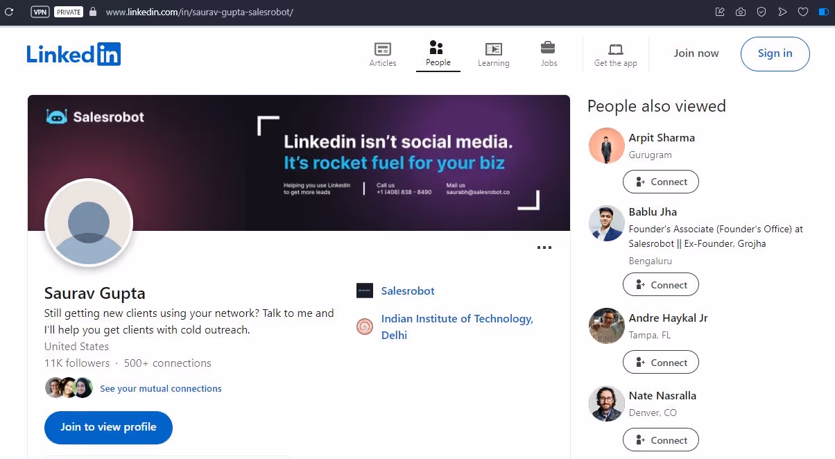Favorite the page with the heart icon
This screenshot has height=459, width=835.
pyautogui.click(x=802, y=11)
